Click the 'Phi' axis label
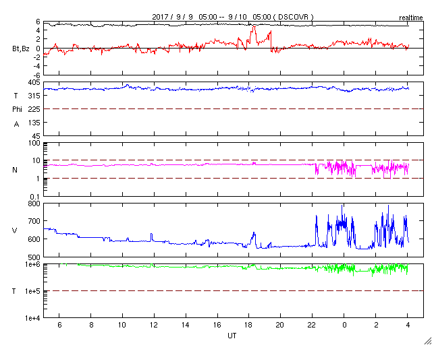 coord(17,110)
